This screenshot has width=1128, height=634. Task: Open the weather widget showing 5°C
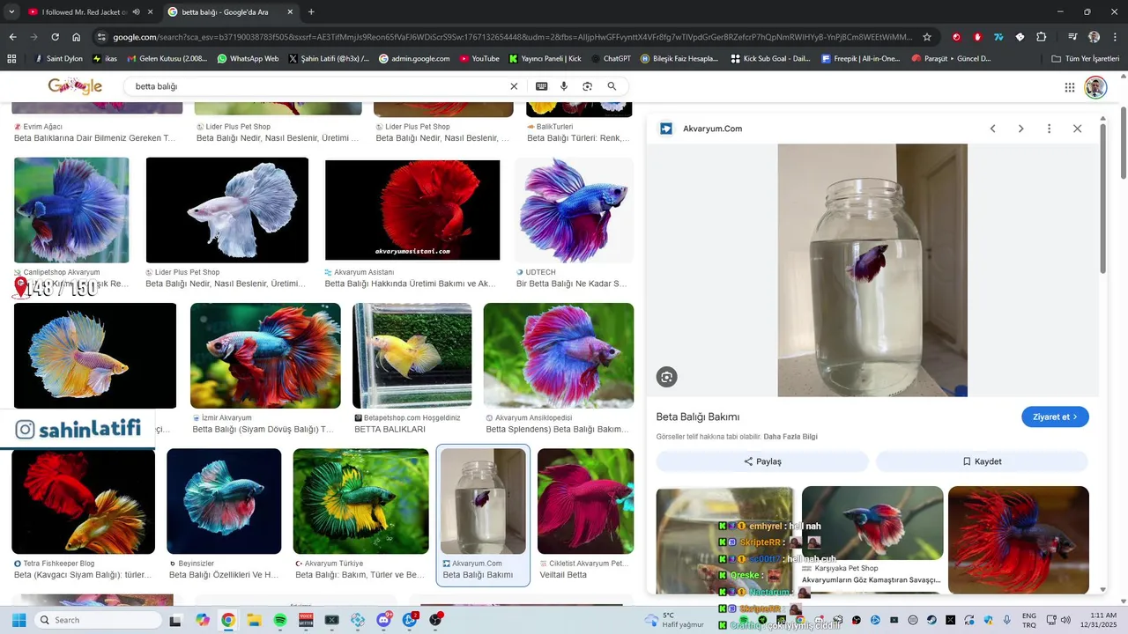point(674,620)
